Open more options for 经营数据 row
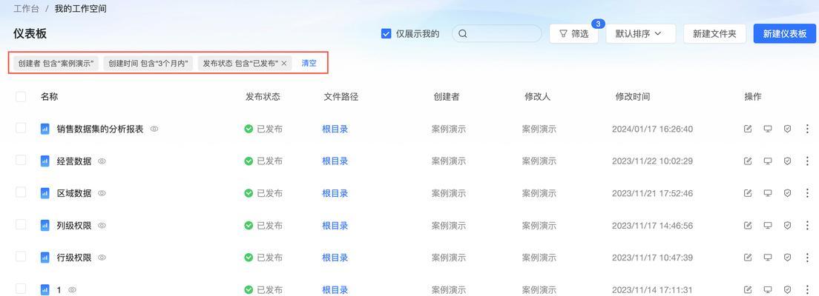Screen dimensions: 819x296 808,161
